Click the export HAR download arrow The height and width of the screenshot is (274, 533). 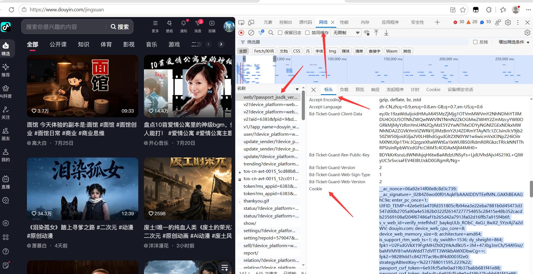pos(386,33)
